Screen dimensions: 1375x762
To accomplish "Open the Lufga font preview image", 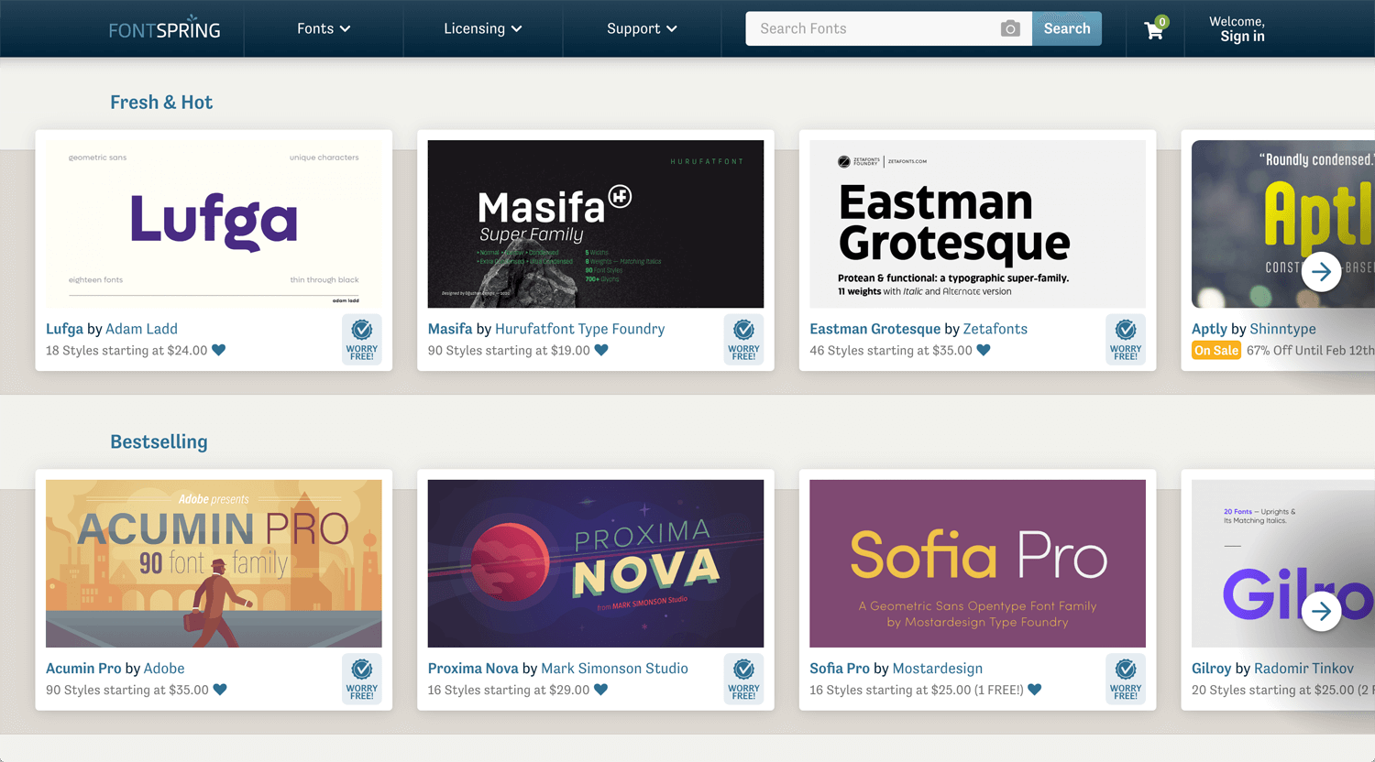I will coord(214,223).
